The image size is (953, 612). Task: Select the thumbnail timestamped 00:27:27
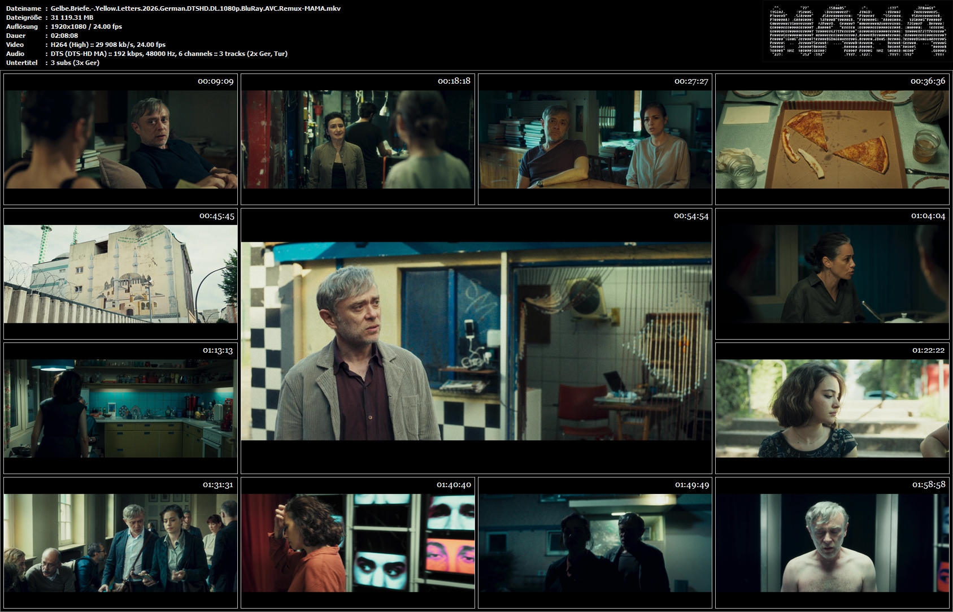tap(595, 139)
